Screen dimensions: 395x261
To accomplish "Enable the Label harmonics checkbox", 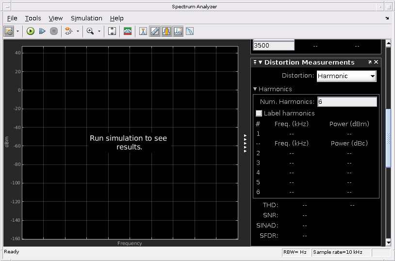I will click(x=259, y=114).
